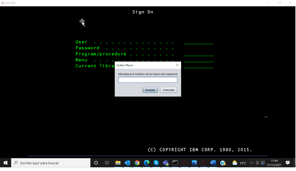
Task: Expand the hidden system tray icons
Action: coord(252,163)
